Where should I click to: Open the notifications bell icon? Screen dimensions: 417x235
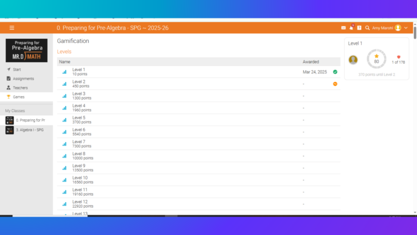click(x=351, y=27)
